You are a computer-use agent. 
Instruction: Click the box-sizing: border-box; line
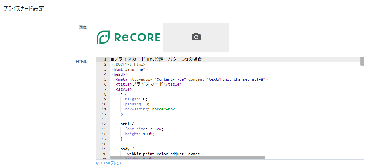pos(151,109)
